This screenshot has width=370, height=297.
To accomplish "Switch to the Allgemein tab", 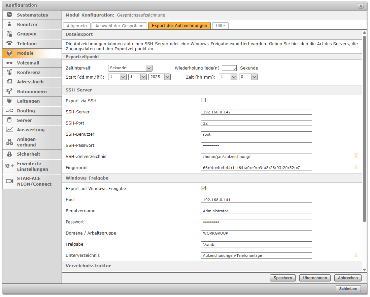I will pos(77,26).
